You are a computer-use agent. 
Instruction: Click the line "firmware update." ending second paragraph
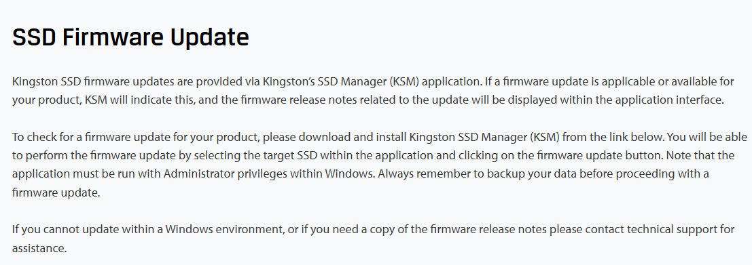click(x=56, y=192)
